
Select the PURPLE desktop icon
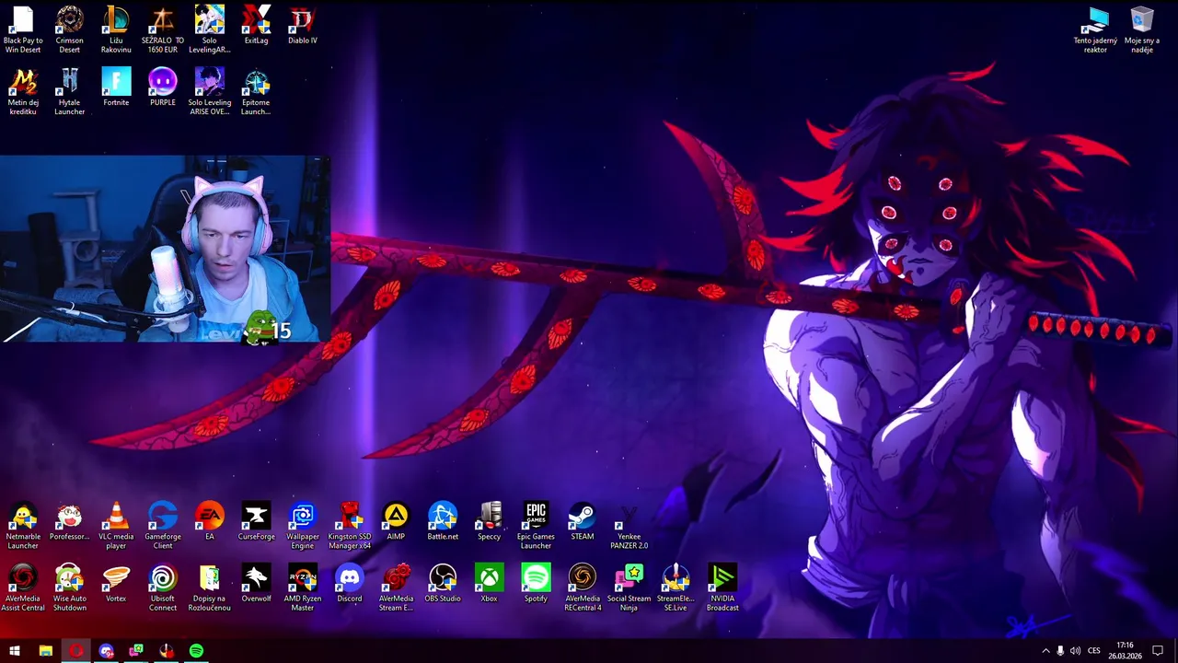coord(163,87)
